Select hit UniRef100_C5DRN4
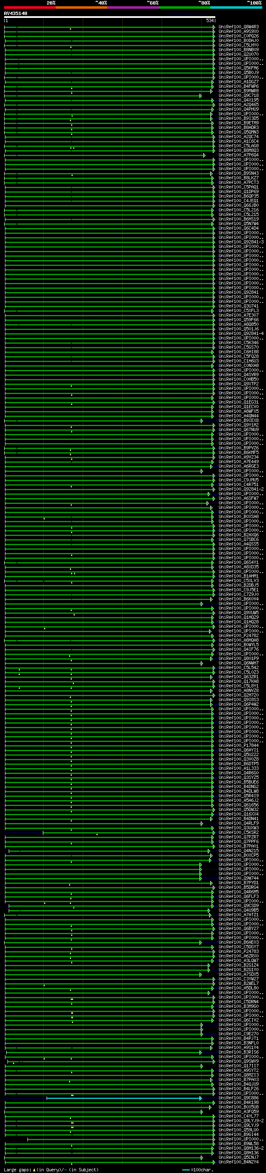The width and height of the screenshot is (266, 1173). coord(239,1001)
